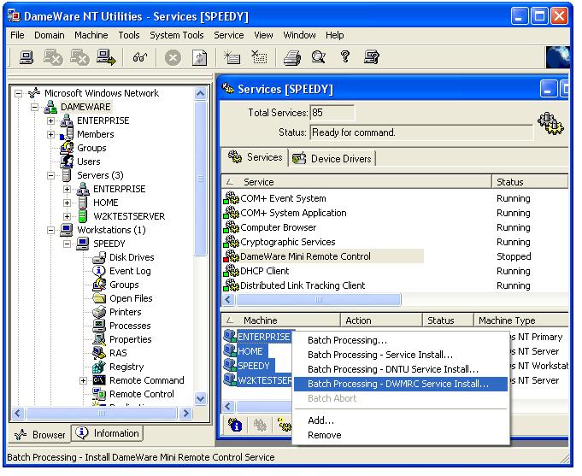This screenshot has height=476, width=582.
Task: Click the RAS tree icon
Action: (99, 353)
